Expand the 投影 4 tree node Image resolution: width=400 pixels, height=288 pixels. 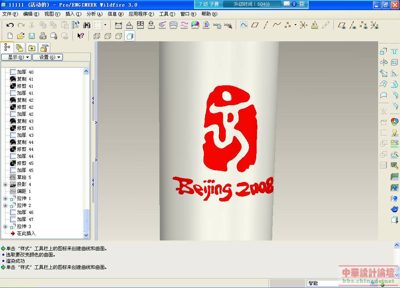coord(5,184)
